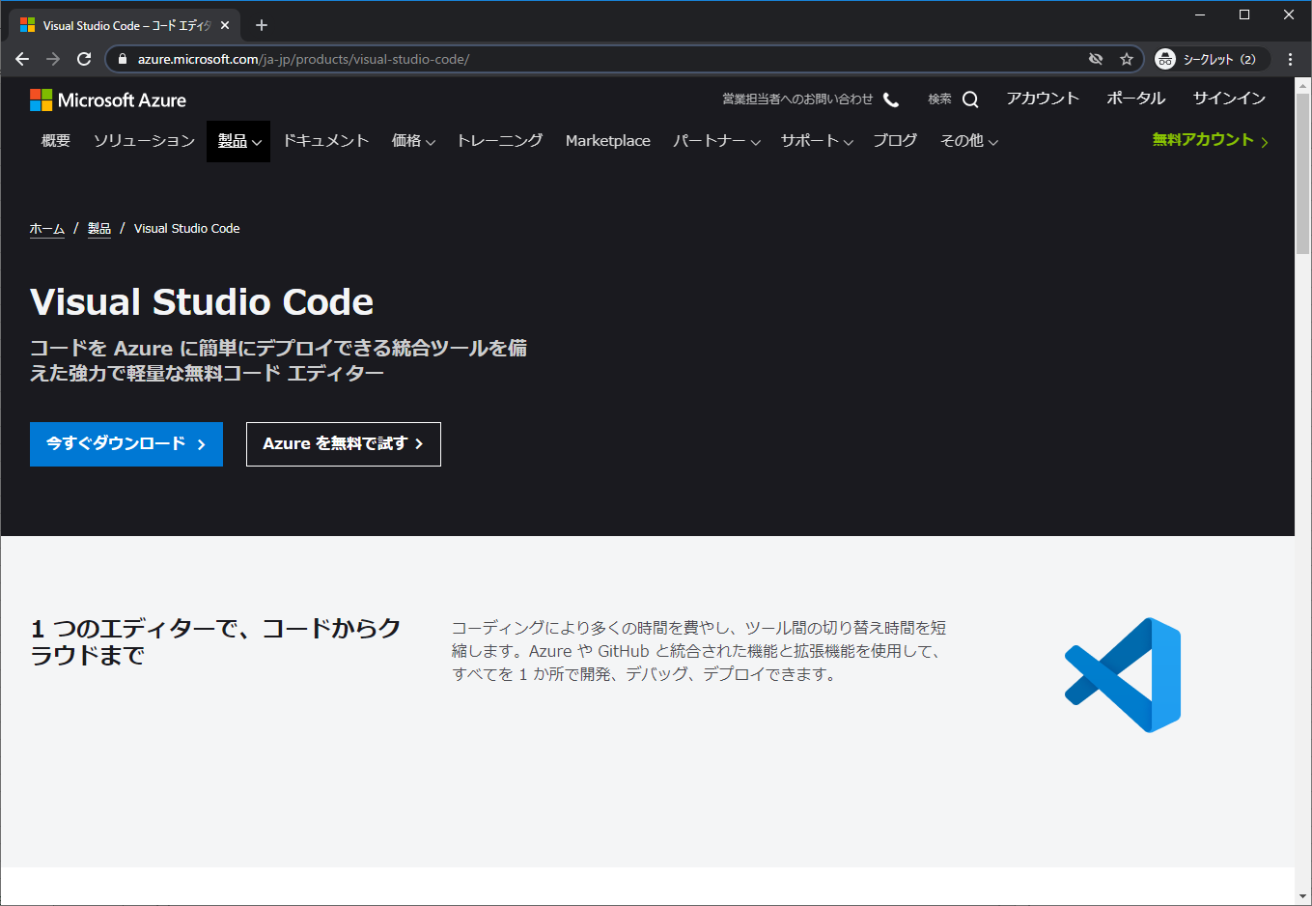Image resolution: width=1312 pixels, height=906 pixels.
Task: Click the scrollbar up arrow
Action: (1302, 84)
